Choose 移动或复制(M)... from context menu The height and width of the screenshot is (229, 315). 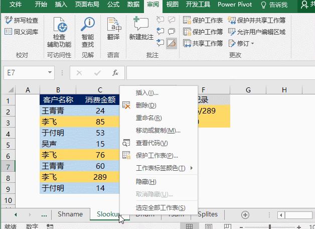point(159,131)
